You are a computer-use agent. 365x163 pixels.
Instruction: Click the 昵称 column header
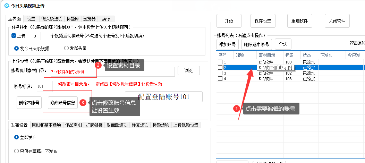click(245, 55)
